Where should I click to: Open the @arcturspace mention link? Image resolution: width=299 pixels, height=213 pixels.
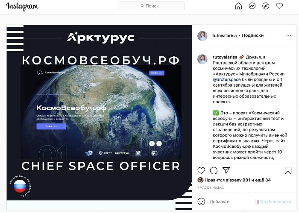click(227, 79)
